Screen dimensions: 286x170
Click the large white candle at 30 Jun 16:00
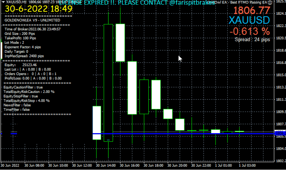pos(132,88)
